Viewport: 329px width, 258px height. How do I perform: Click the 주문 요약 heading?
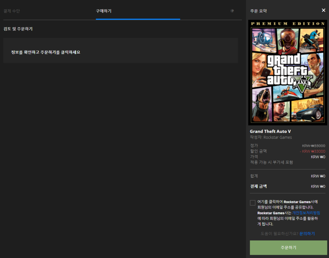click(258, 11)
